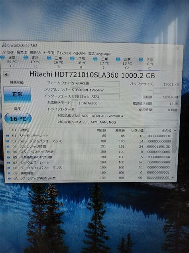Select drive C: status icon
189x253 pixels.
pos(2,57)
